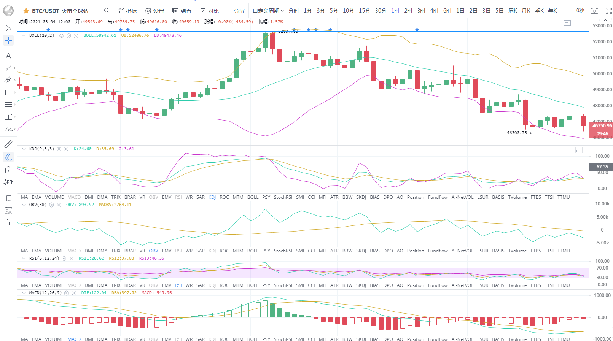Toggle BOLL indicator visibility eye

(x=61, y=36)
